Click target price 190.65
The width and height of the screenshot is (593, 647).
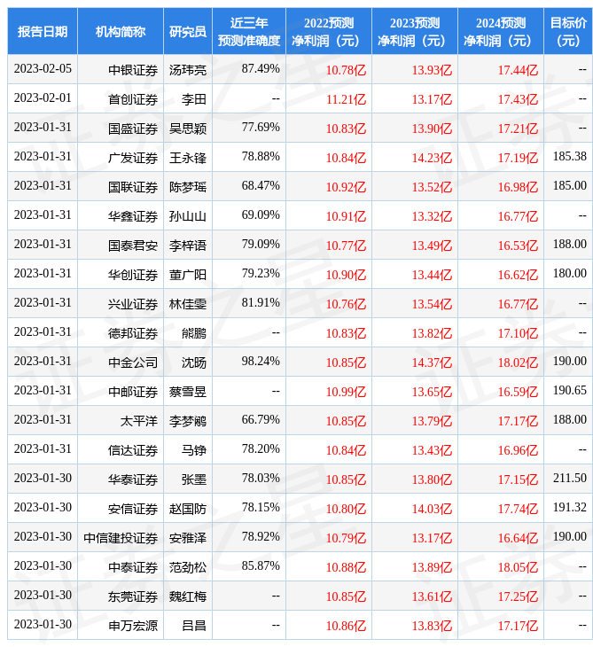tap(569, 390)
